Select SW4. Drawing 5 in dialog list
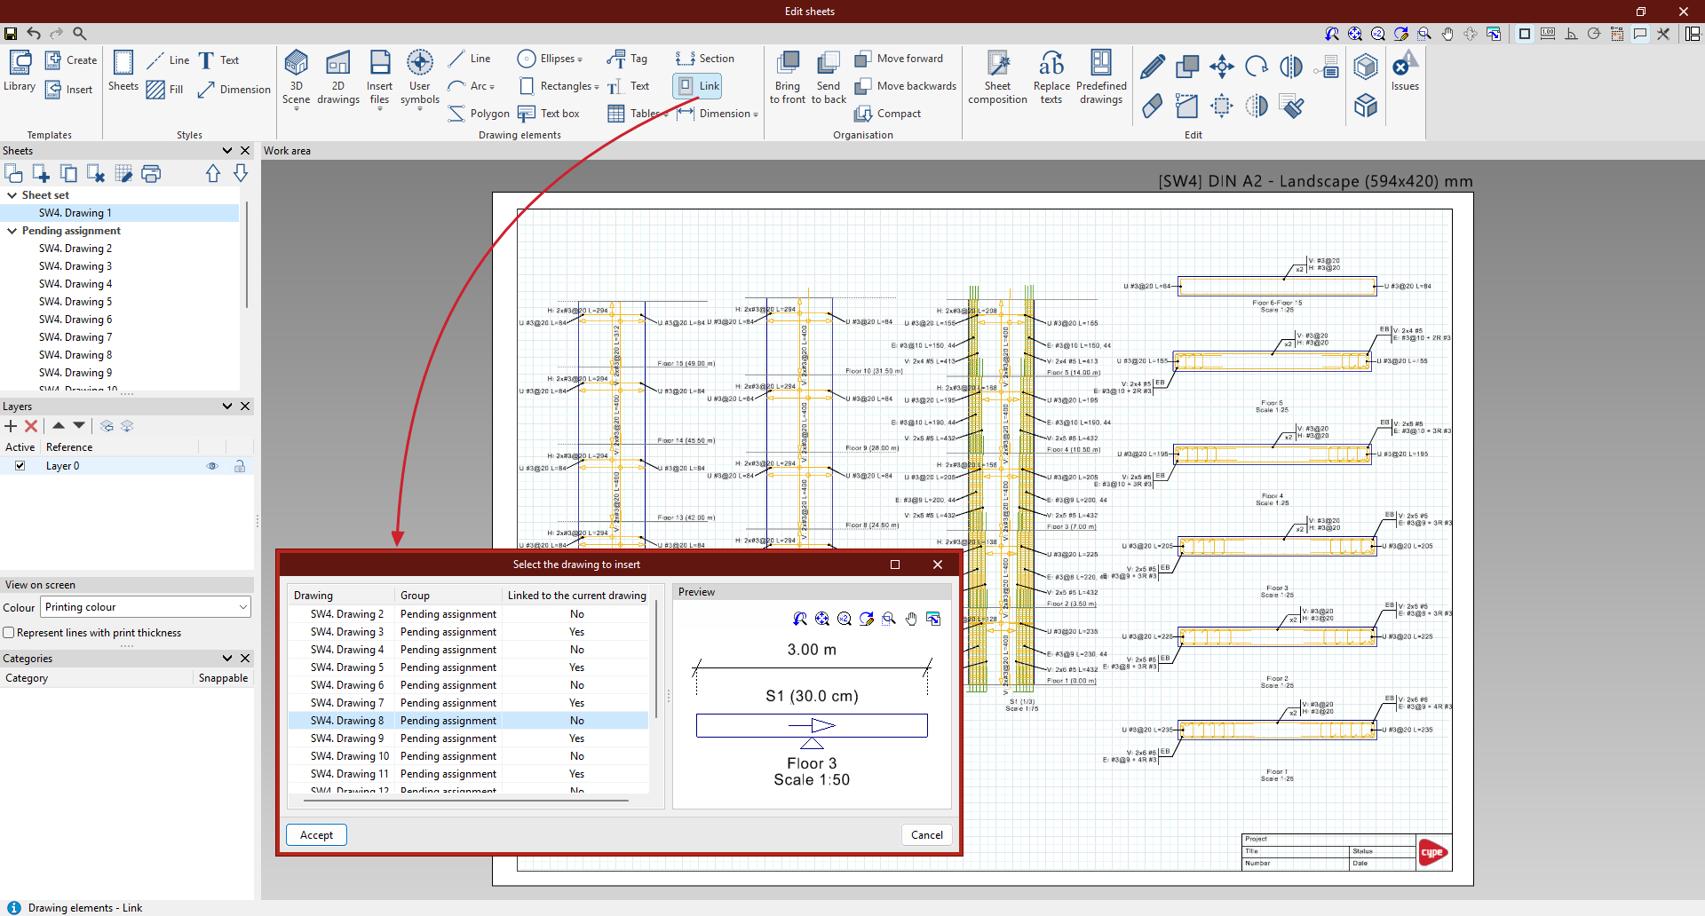Screen dimensions: 1705x916 (347, 667)
